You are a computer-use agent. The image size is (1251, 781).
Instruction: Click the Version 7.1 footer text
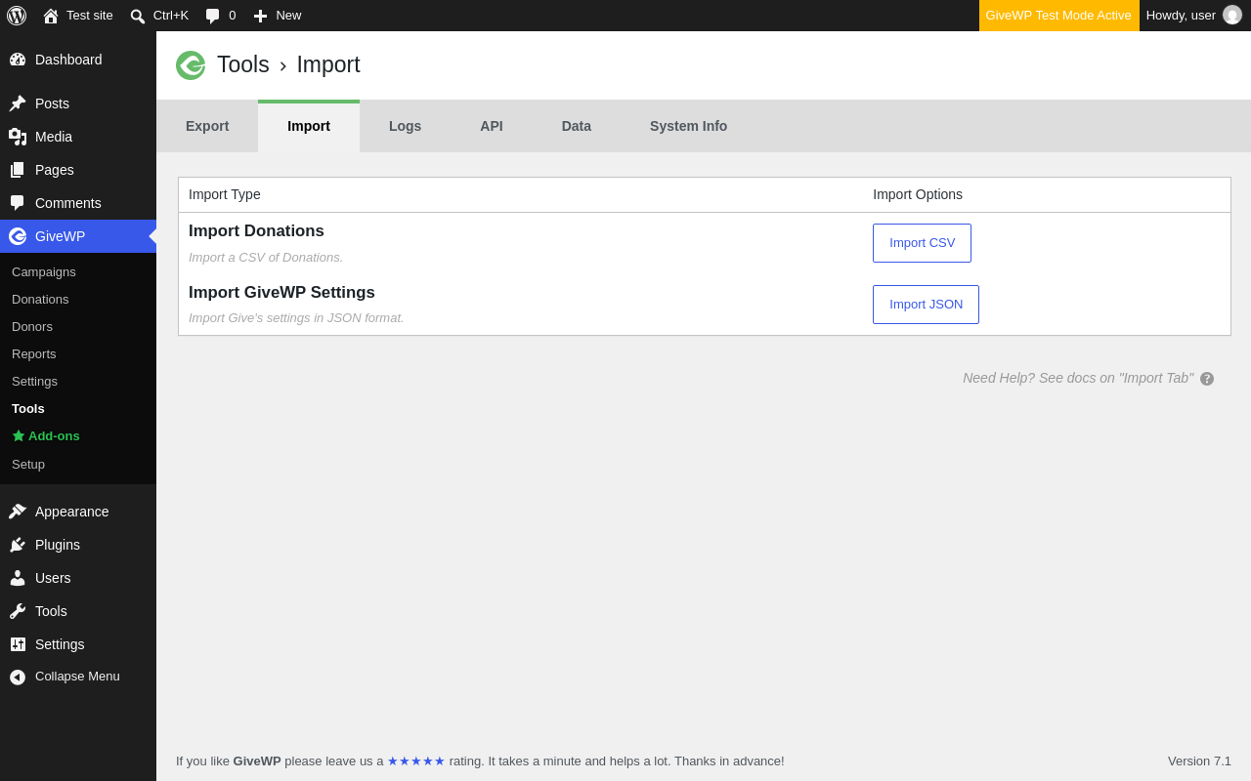tap(1199, 761)
